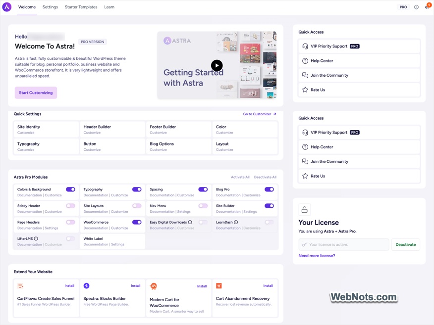This screenshot has height=325, width=434.
Task: Open Header Builder quick setting
Action: pos(112,129)
